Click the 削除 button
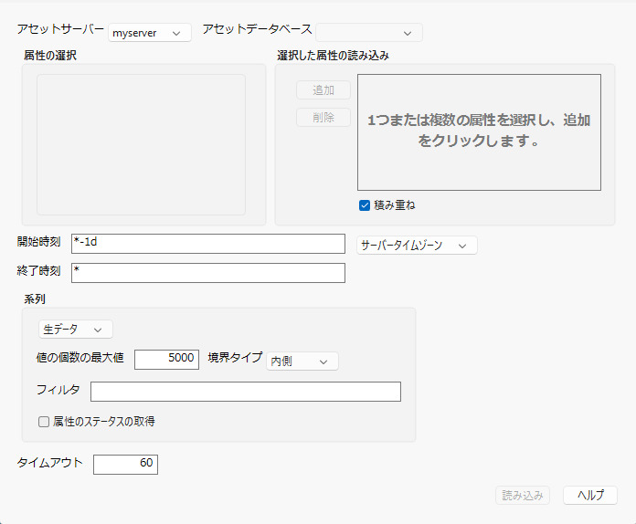The width and height of the screenshot is (636, 524). (x=323, y=118)
